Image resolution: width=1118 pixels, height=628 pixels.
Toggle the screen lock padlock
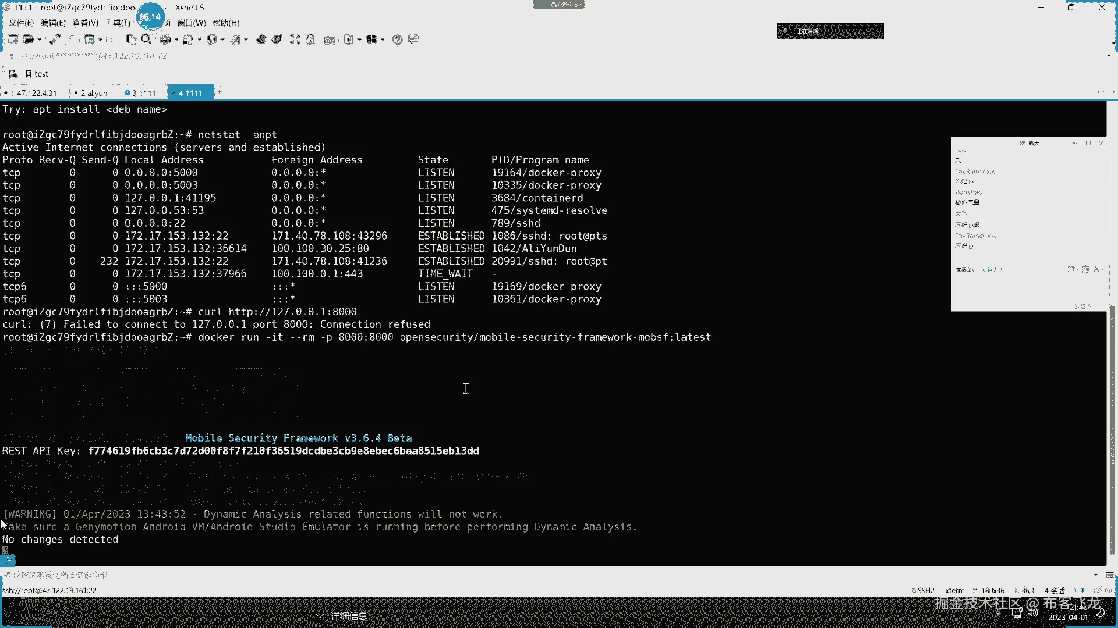tap(311, 40)
